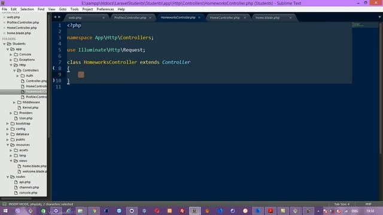This screenshot has width=383, height=215.
Task: Collapse the routes folder
Action: [x=8, y=177]
